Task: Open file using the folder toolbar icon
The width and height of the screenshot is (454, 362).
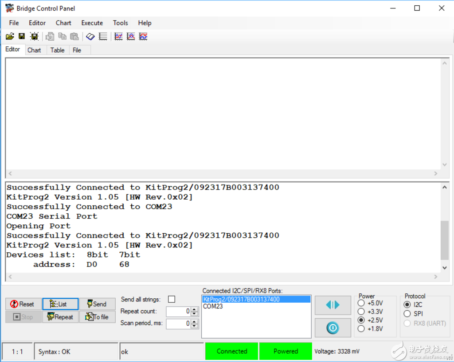Action: click(10, 36)
